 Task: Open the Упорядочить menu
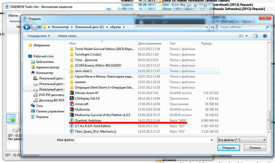coord(38,36)
